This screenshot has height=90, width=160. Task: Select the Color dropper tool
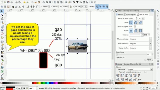click(2, 75)
